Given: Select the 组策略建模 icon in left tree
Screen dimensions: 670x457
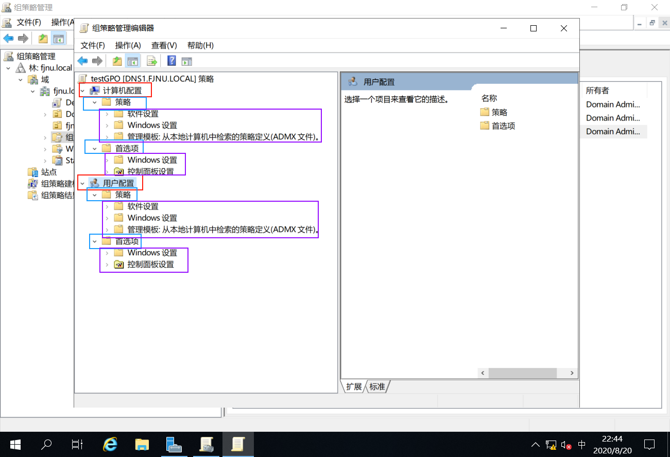Looking at the screenshot, I should tap(33, 184).
